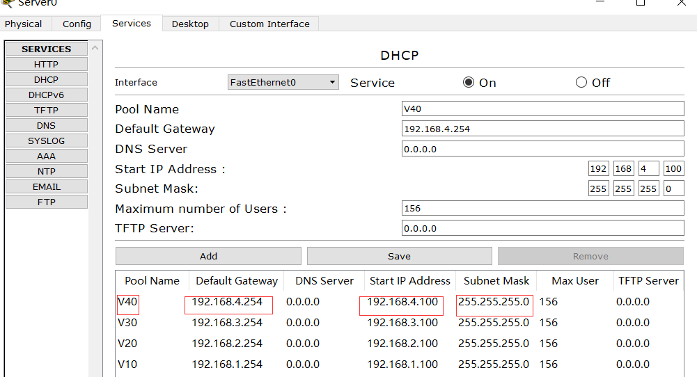
Task: Click Start IP fourth octet field 100
Action: point(673,169)
